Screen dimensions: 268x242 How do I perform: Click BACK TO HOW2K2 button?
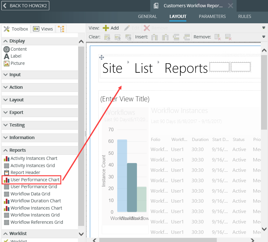click(25, 5)
